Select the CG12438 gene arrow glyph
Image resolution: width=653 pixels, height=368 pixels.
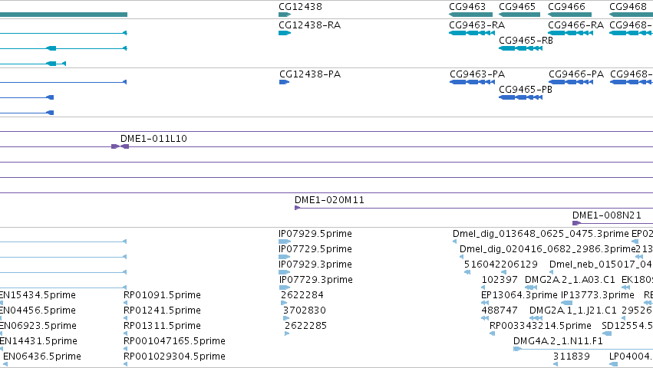(285, 15)
